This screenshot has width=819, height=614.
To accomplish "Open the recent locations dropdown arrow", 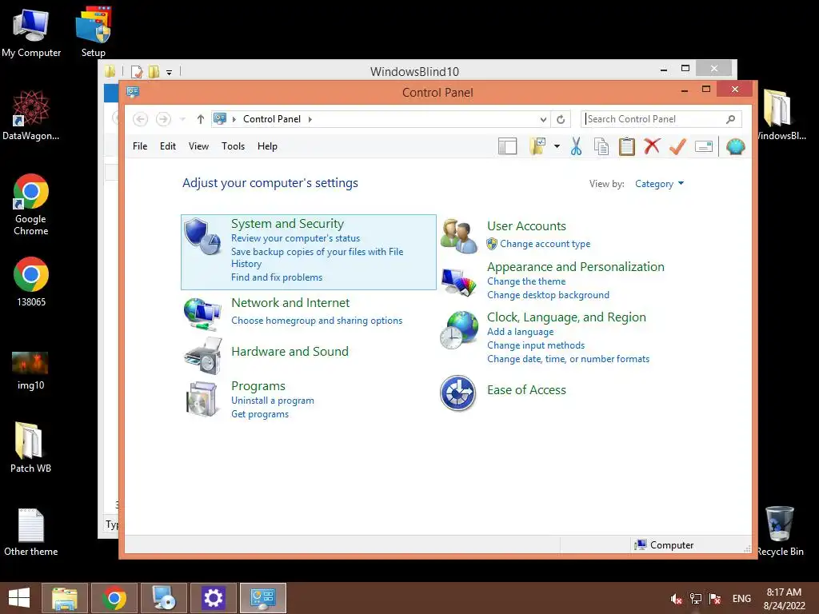I will coord(182,119).
